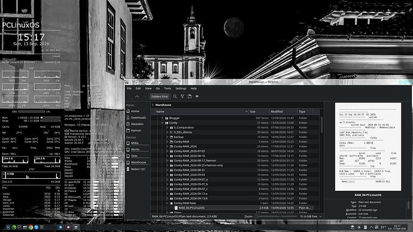Open the free space dropdown in status bar
The image size is (413, 232).
(320, 216)
